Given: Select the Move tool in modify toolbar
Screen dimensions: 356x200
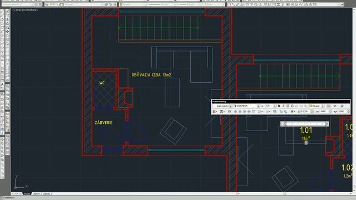Looking at the screenshot, I should 7,31.
